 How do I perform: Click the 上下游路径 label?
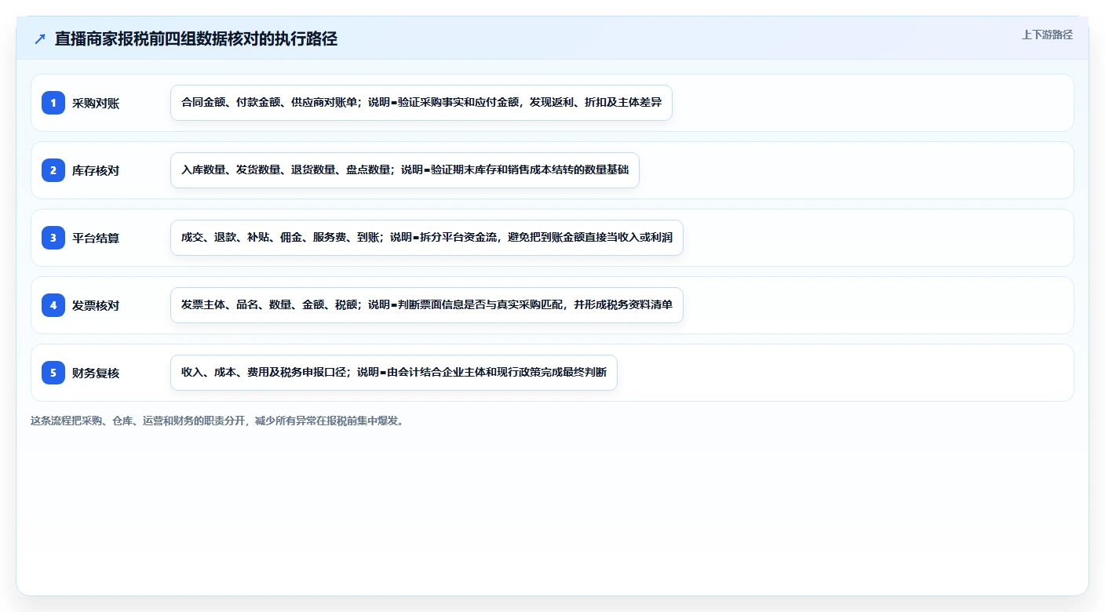pyautogui.click(x=1047, y=35)
